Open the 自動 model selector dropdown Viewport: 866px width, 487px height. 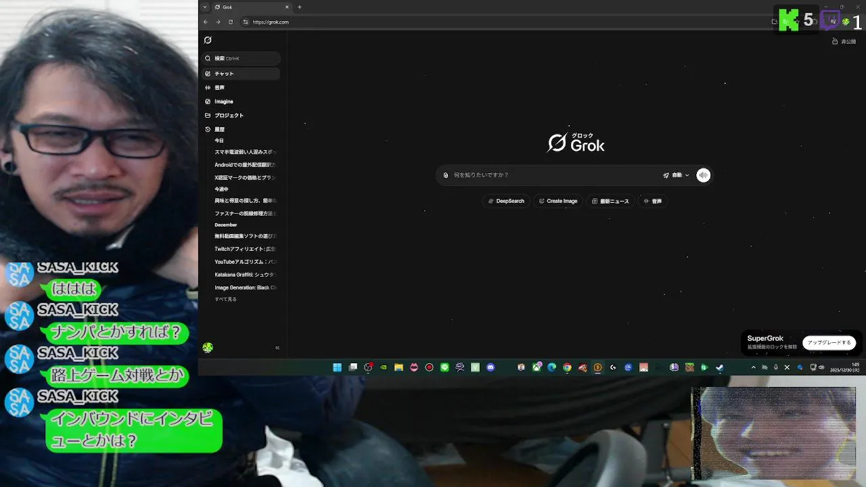pyautogui.click(x=676, y=175)
